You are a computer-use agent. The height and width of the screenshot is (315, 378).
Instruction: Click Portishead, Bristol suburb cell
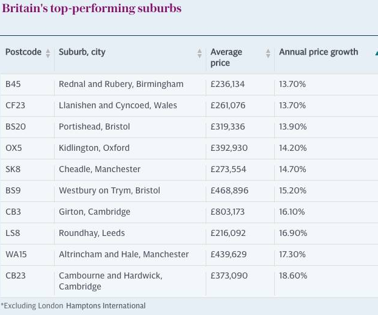[94, 126]
